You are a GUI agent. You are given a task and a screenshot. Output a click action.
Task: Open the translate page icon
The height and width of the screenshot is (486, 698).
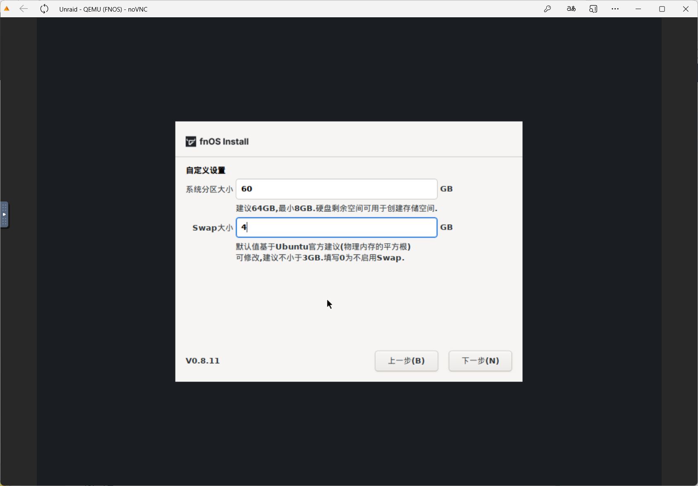point(571,9)
